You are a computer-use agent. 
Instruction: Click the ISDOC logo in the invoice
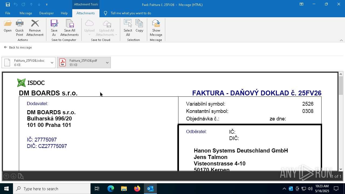click(x=31, y=83)
